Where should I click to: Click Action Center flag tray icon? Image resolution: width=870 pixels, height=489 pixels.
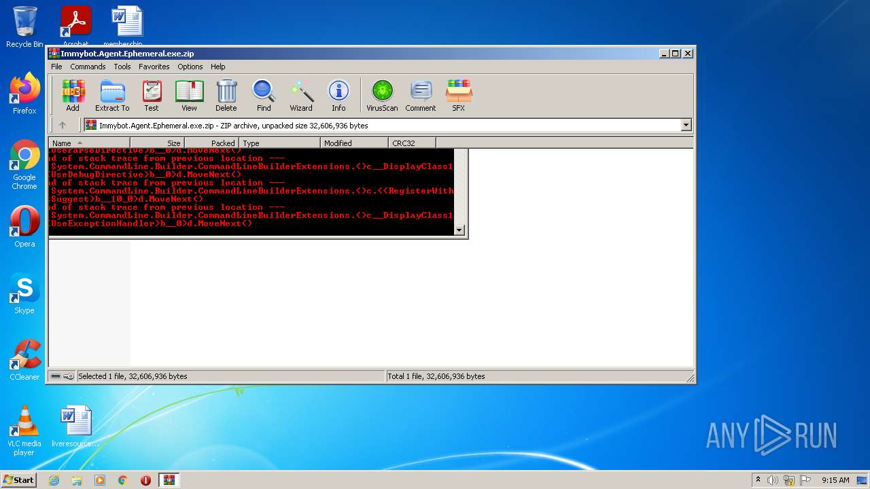click(805, 480)
